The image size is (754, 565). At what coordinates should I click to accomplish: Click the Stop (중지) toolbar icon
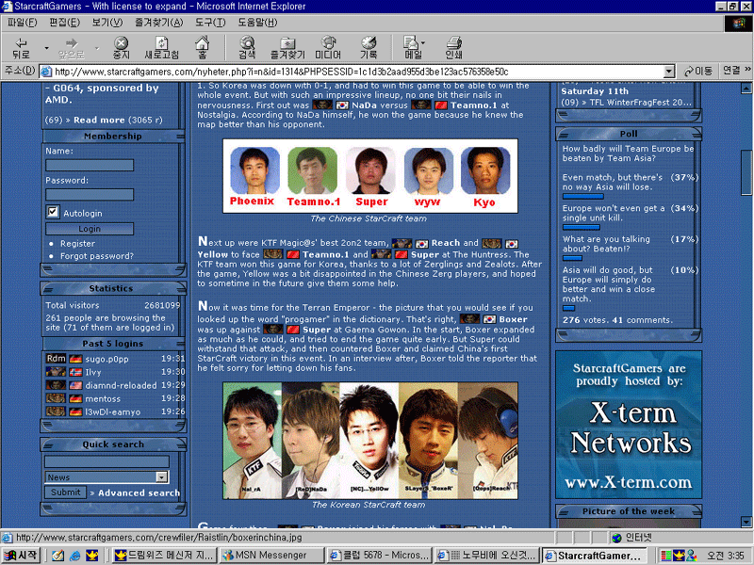coord(122,48)
